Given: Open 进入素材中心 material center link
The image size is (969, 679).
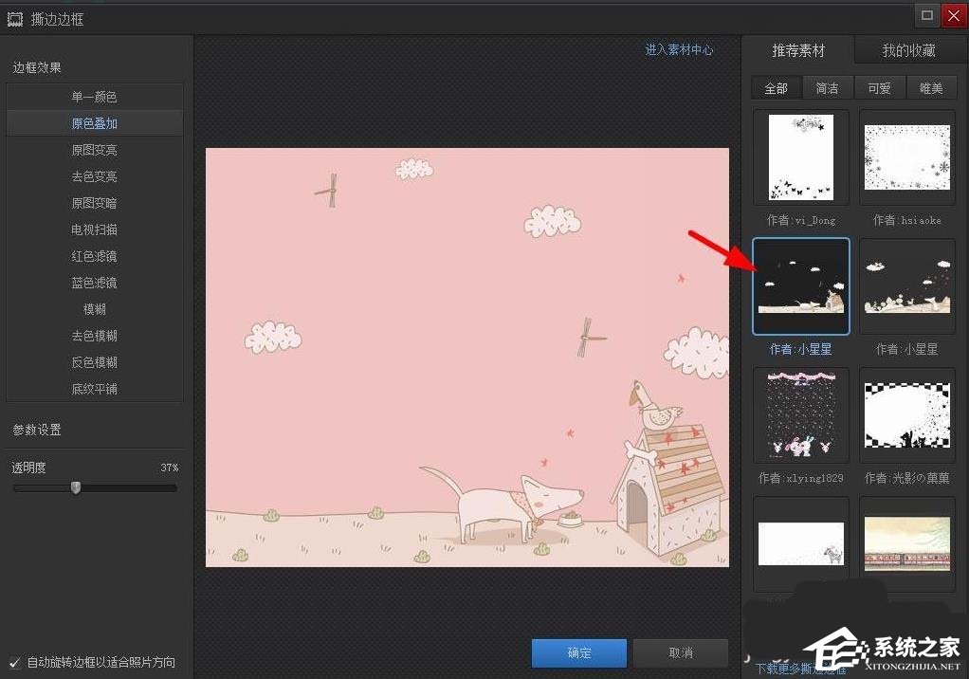Looking at the screenshot, I should (x=679, y=49).
